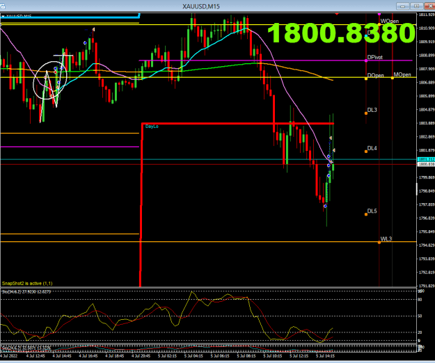Click the 50 level on stochastic scale
This screenshot has height=363, width=435.
[x=420, y=316]
